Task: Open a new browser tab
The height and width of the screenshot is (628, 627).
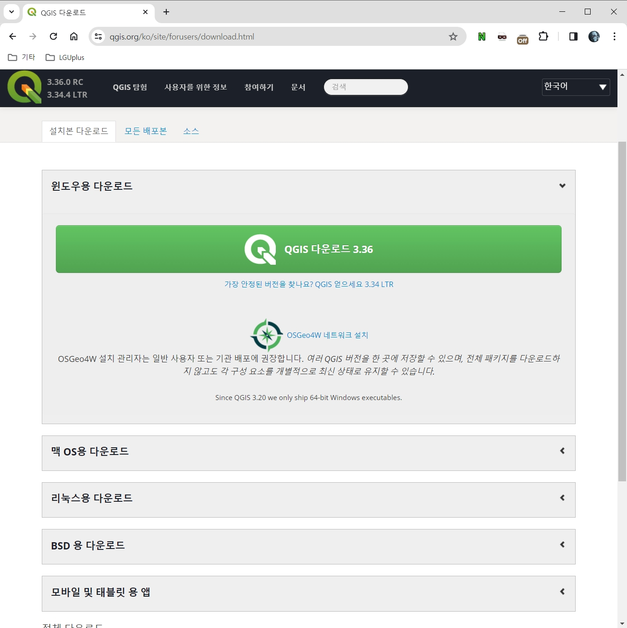Action: [166, 12]
